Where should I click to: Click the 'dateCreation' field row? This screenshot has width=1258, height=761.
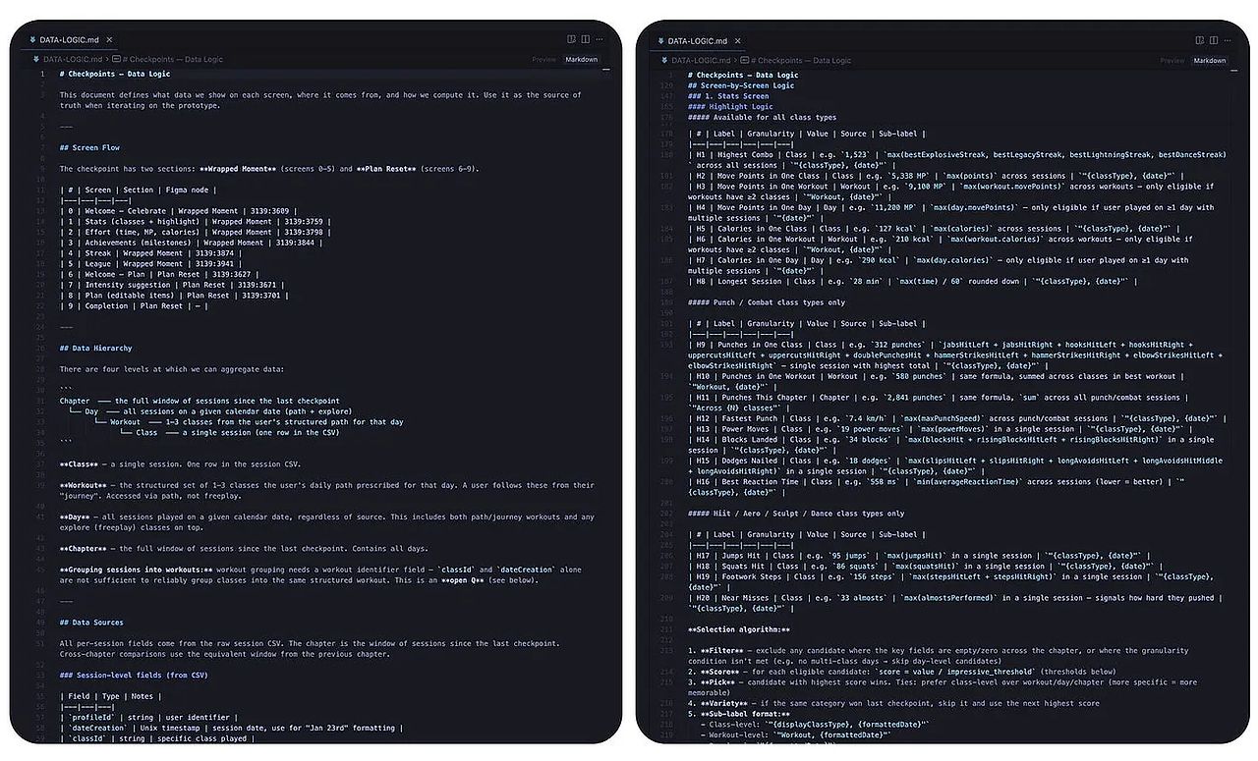pyautogui.click(x=231, y=728)
